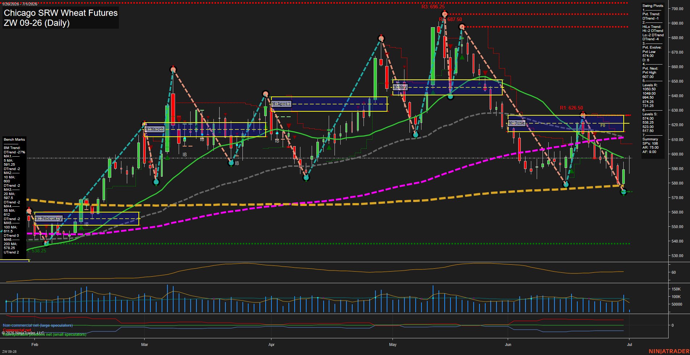Click the Pvt. Evolve: label
690x355 pixels.
click(652, 48)
